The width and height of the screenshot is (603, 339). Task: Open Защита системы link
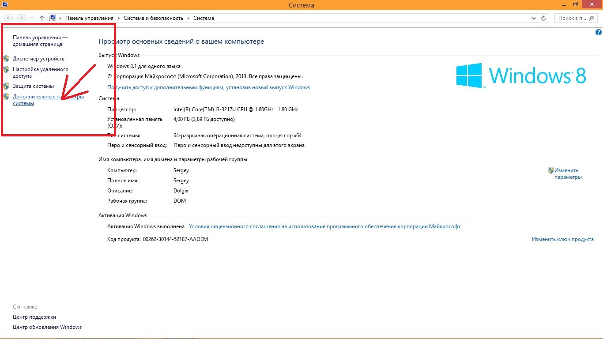(x=33, y=86)
